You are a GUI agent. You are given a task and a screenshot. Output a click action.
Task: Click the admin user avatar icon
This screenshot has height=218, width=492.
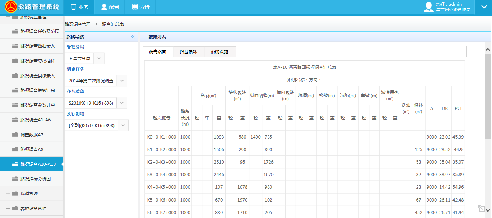point(428,7)
